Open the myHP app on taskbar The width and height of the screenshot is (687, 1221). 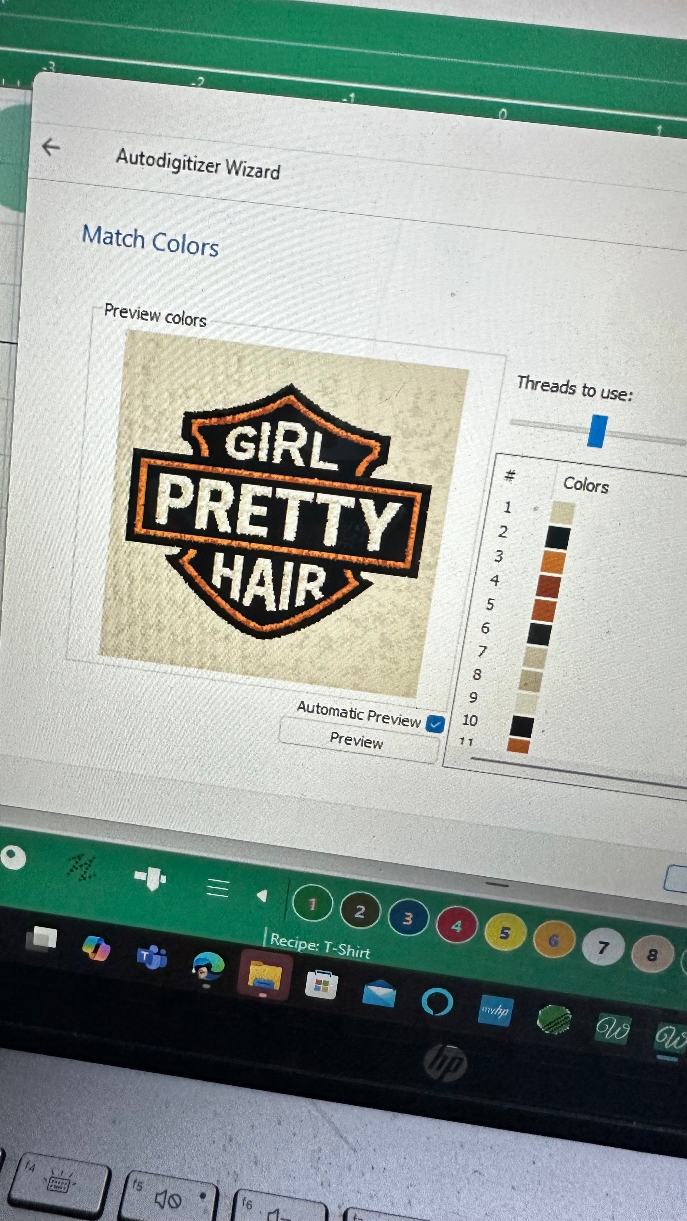(495, 1011)
